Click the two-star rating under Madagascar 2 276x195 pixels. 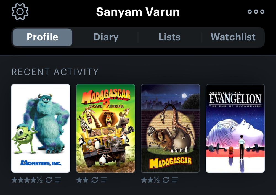pyautogui.click(x=82, y=180)
